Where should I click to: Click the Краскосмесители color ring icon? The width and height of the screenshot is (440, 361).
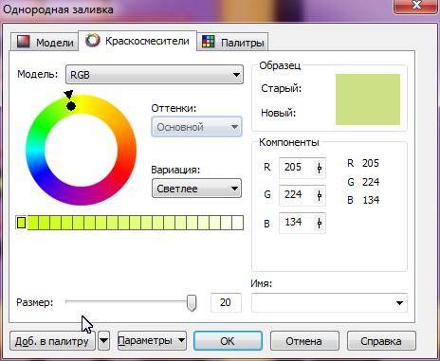(93, 40)
